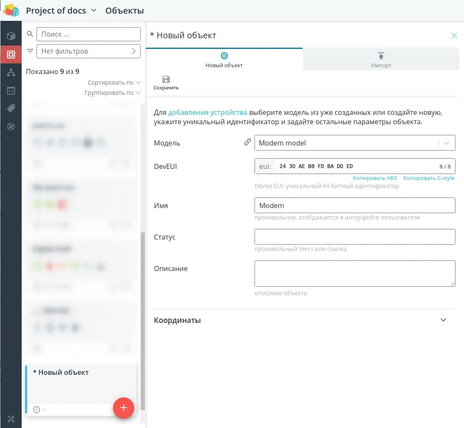Click the 'Статус' input field
464x428 pixels.
(x=354, y=237)
